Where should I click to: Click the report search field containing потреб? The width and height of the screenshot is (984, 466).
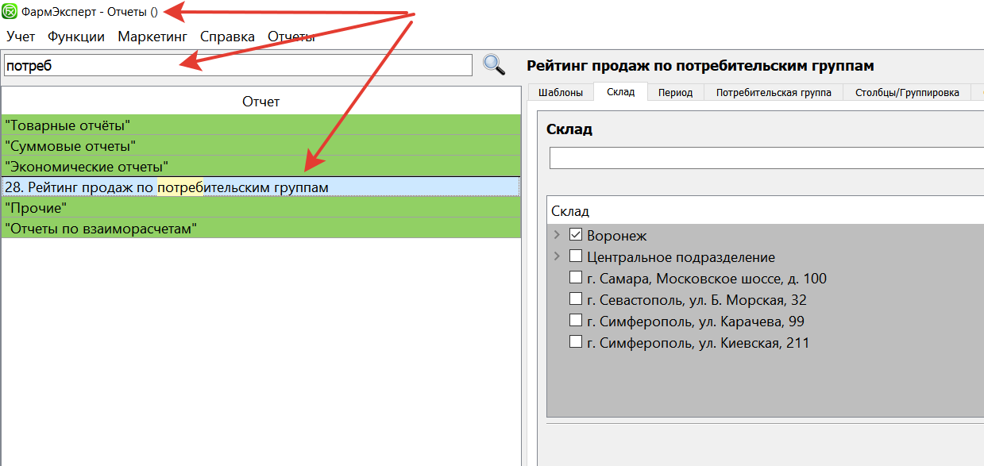[x=238, y=66]
